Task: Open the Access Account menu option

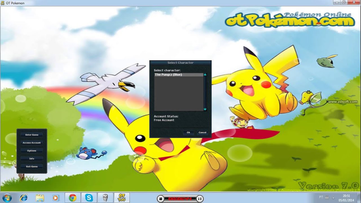Action: [32, 143]
